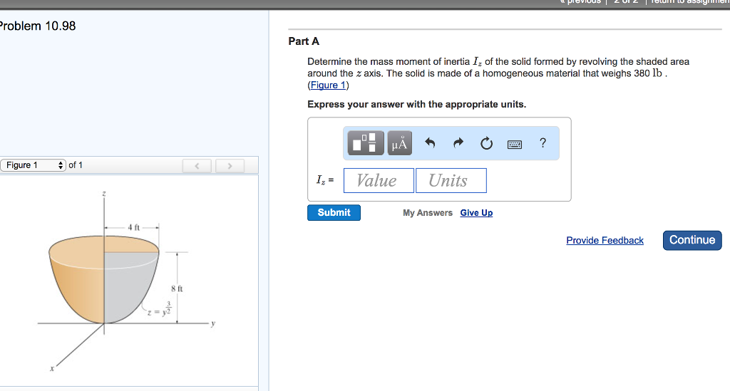Screen dimensions: 730x391
Task: Go to previous figure arrow
Action: click(x=197, y=165)
